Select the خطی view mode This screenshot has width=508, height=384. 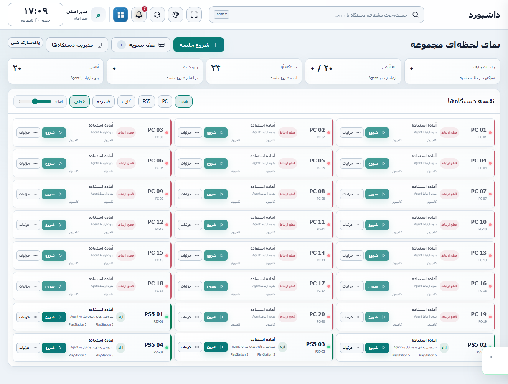click(x=80, y=101)
